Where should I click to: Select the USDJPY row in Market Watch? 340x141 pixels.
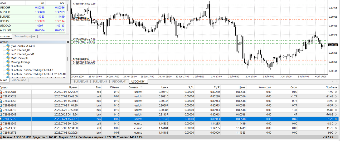point(33,21)
